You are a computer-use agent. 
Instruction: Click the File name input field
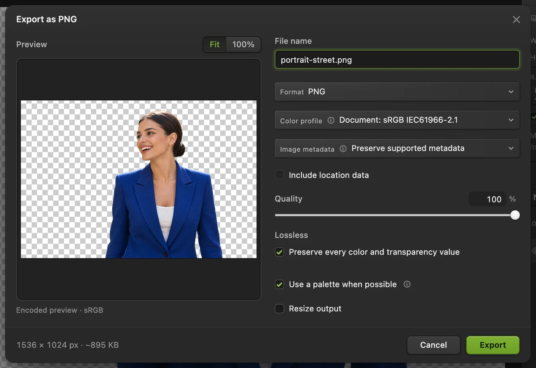click(x=397, y=60)
